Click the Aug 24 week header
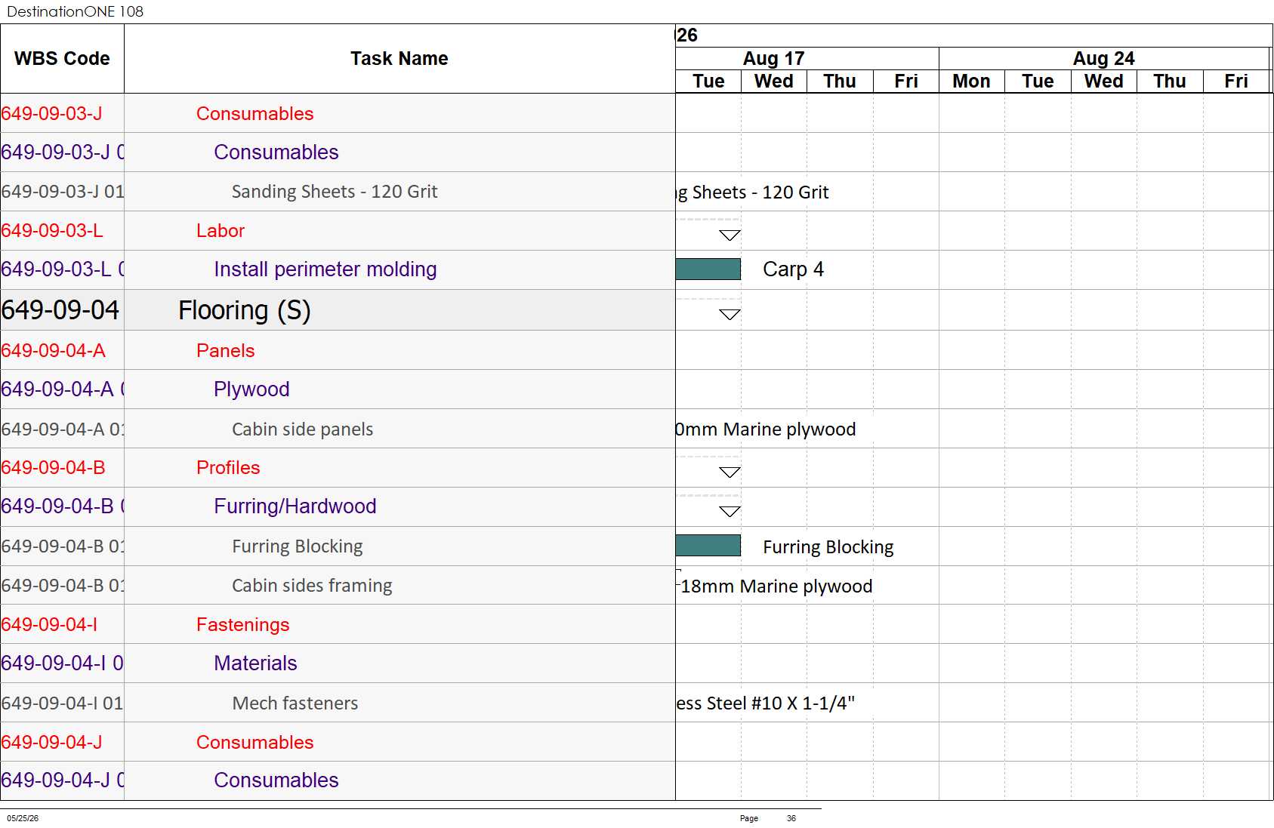The height and width of the screenshot is (828, 1274). (1104, 58)
